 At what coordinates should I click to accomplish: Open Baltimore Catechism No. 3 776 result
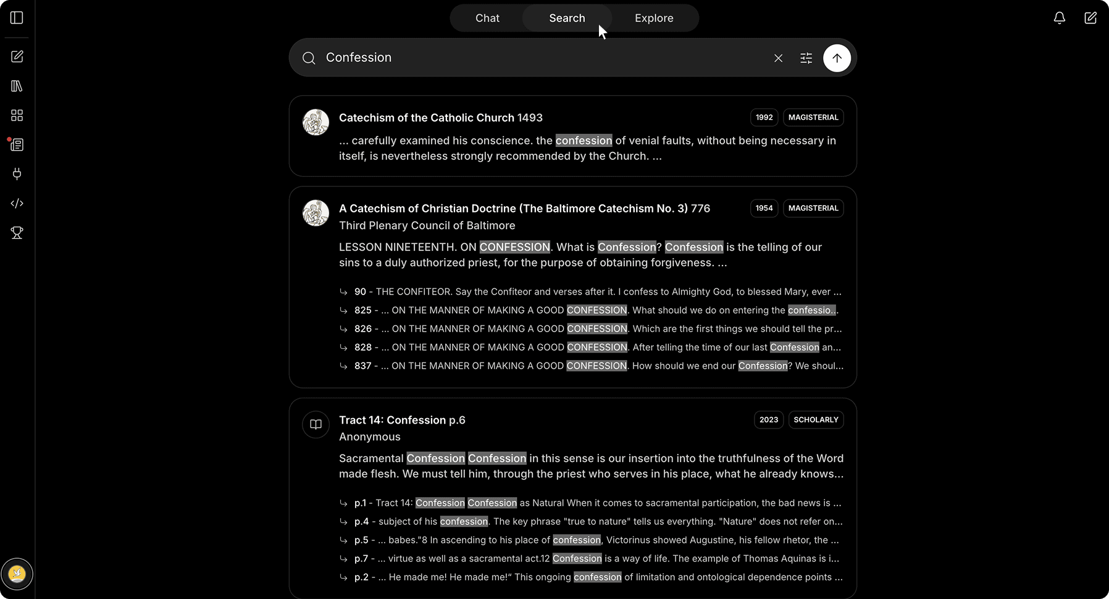(x=524, y=209)
